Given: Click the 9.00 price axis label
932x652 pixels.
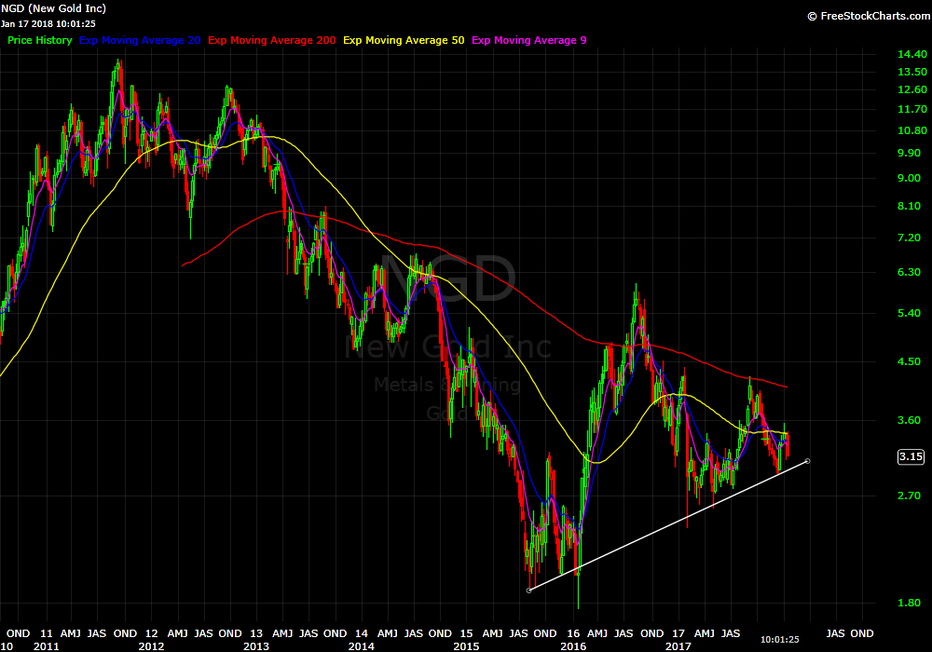Looking at the screenshot, I should click(x=909, y=178).
